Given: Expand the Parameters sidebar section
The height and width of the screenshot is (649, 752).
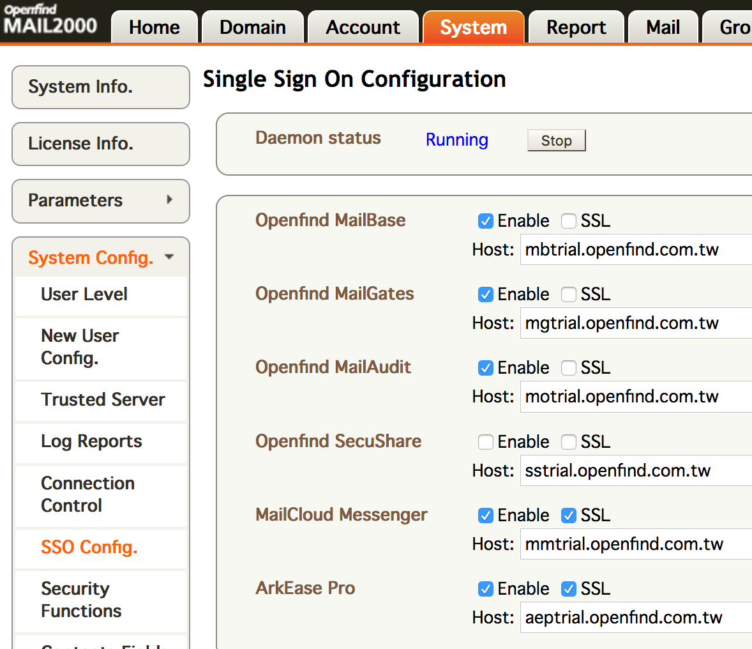Looking at the screenshot, I should (100, 200).
